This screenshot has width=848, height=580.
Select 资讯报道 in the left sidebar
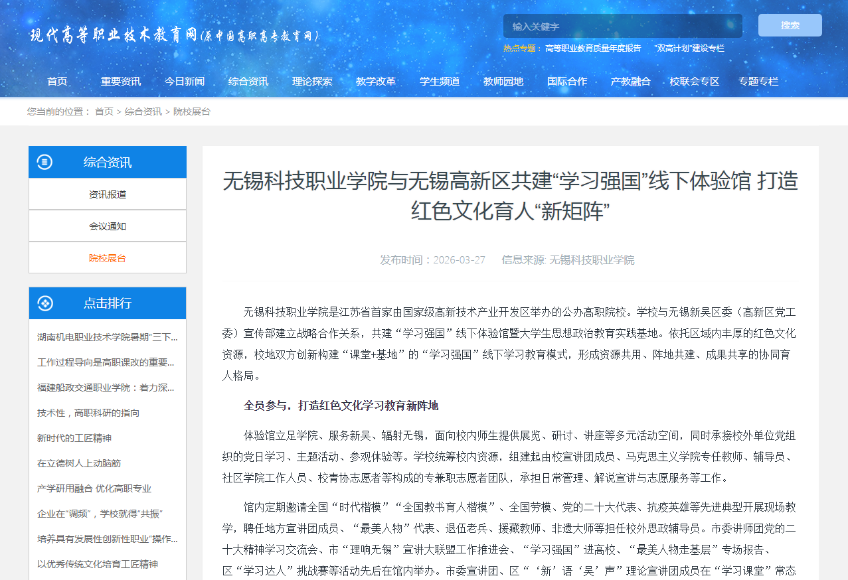[108, 194]
